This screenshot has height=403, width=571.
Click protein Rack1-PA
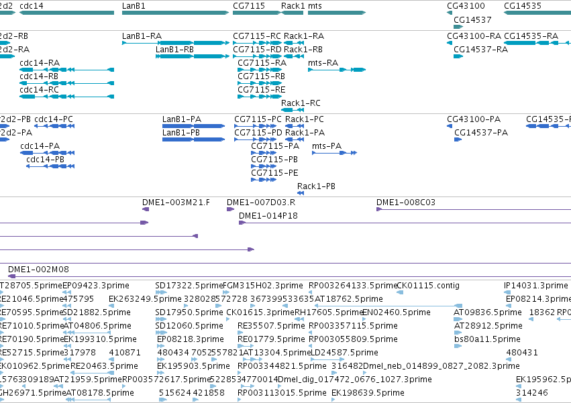click(x=295, y=139)
